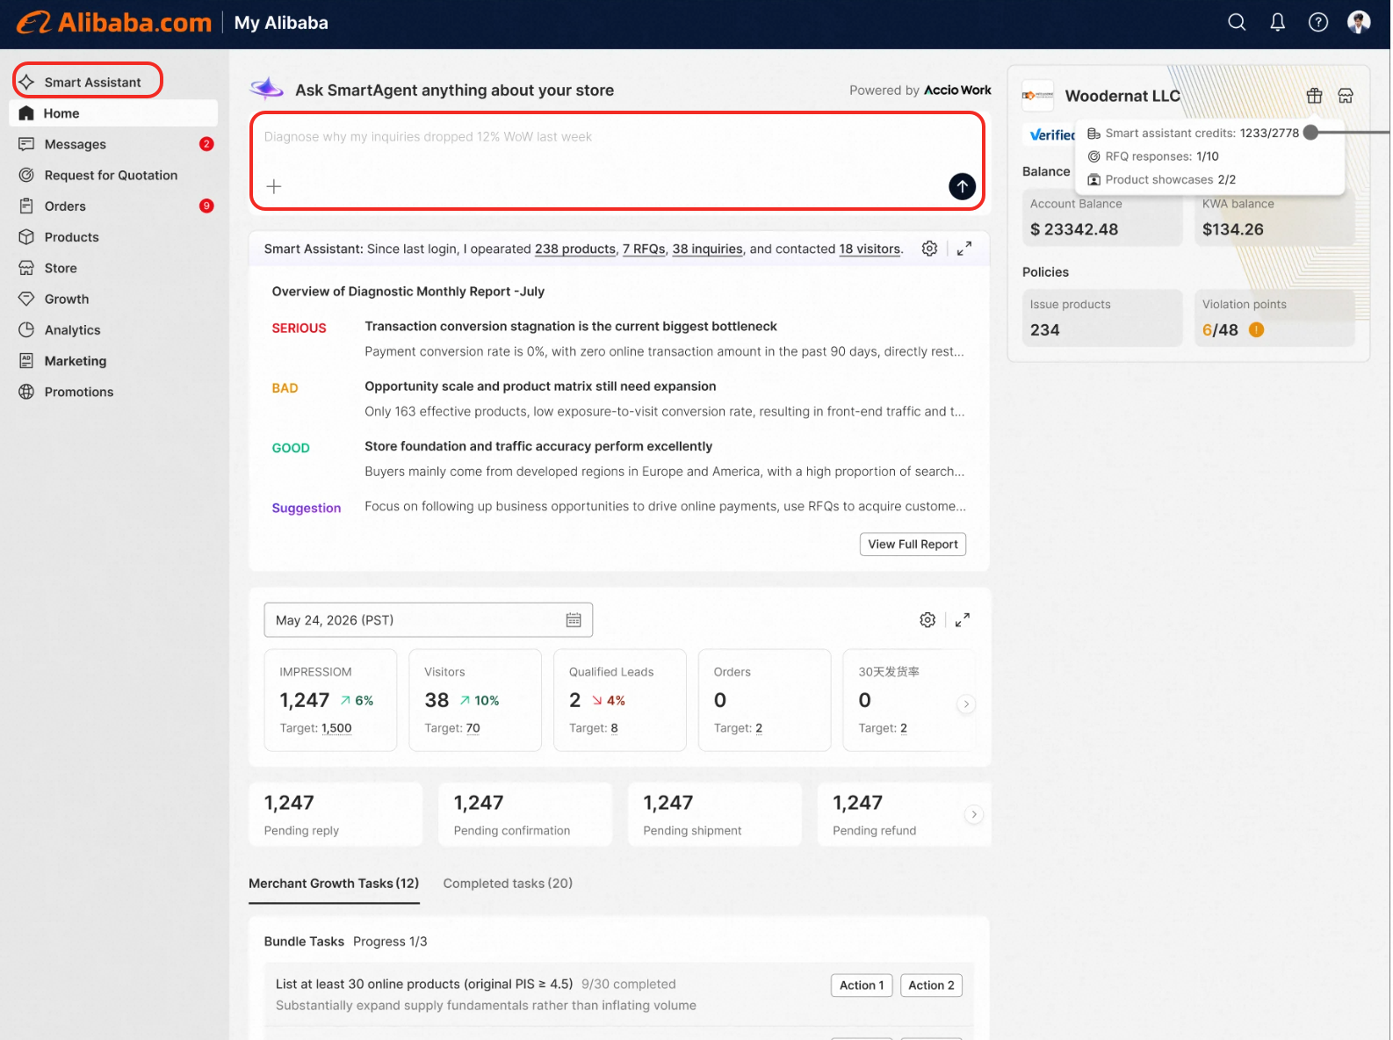Viewport: 1393px width, 1040px height.
Task: Open the help question mark icon
Action: (1318, 23)
